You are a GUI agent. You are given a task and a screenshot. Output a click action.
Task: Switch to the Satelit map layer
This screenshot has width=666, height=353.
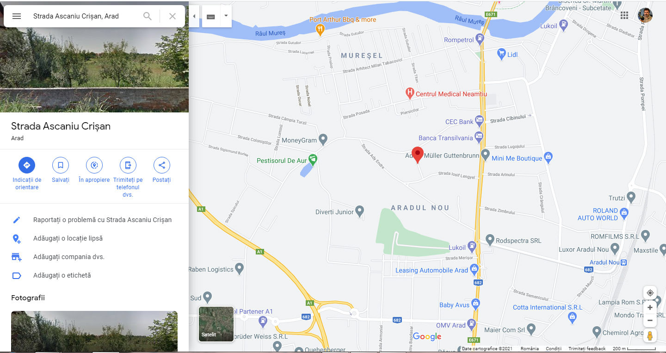(216, 324)
